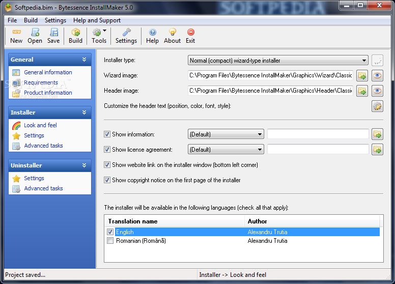The image size is (395, 284).
Task: Toggle the Show website link checkbox
Action: point(107,165)
